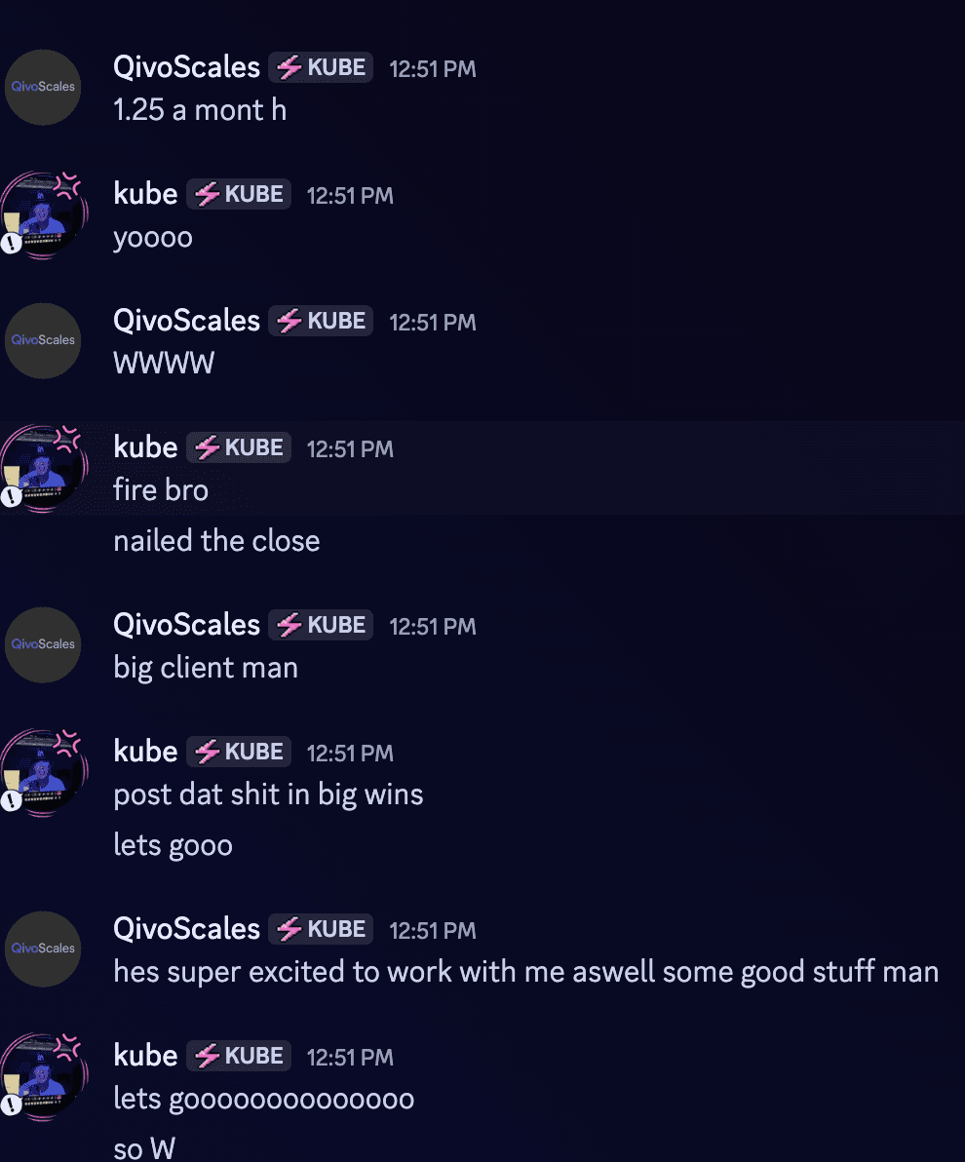The height and width of the screenshot is (1162, 965).
Task: Click the username QivoScales above '1.25 a mont h'
Action: pyautogui.click(x=186, y=67)
